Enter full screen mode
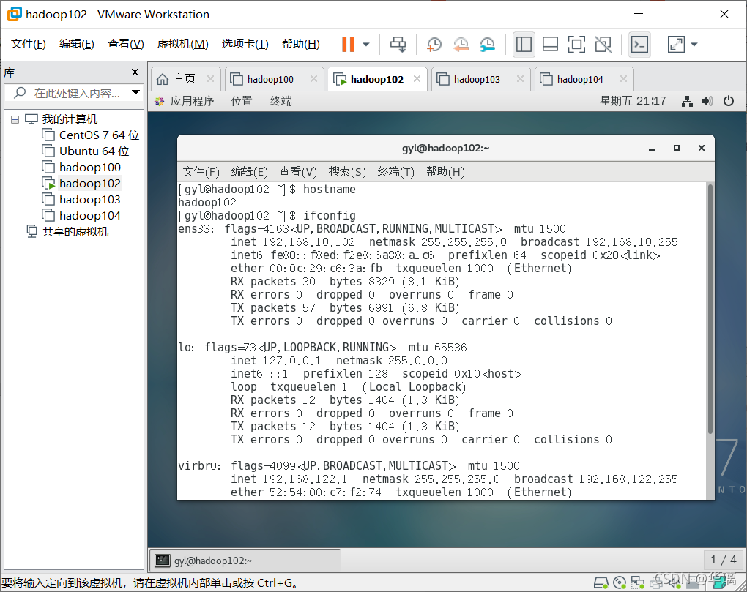The width and height of the screenshot is (747, 592). pos(576,44)
